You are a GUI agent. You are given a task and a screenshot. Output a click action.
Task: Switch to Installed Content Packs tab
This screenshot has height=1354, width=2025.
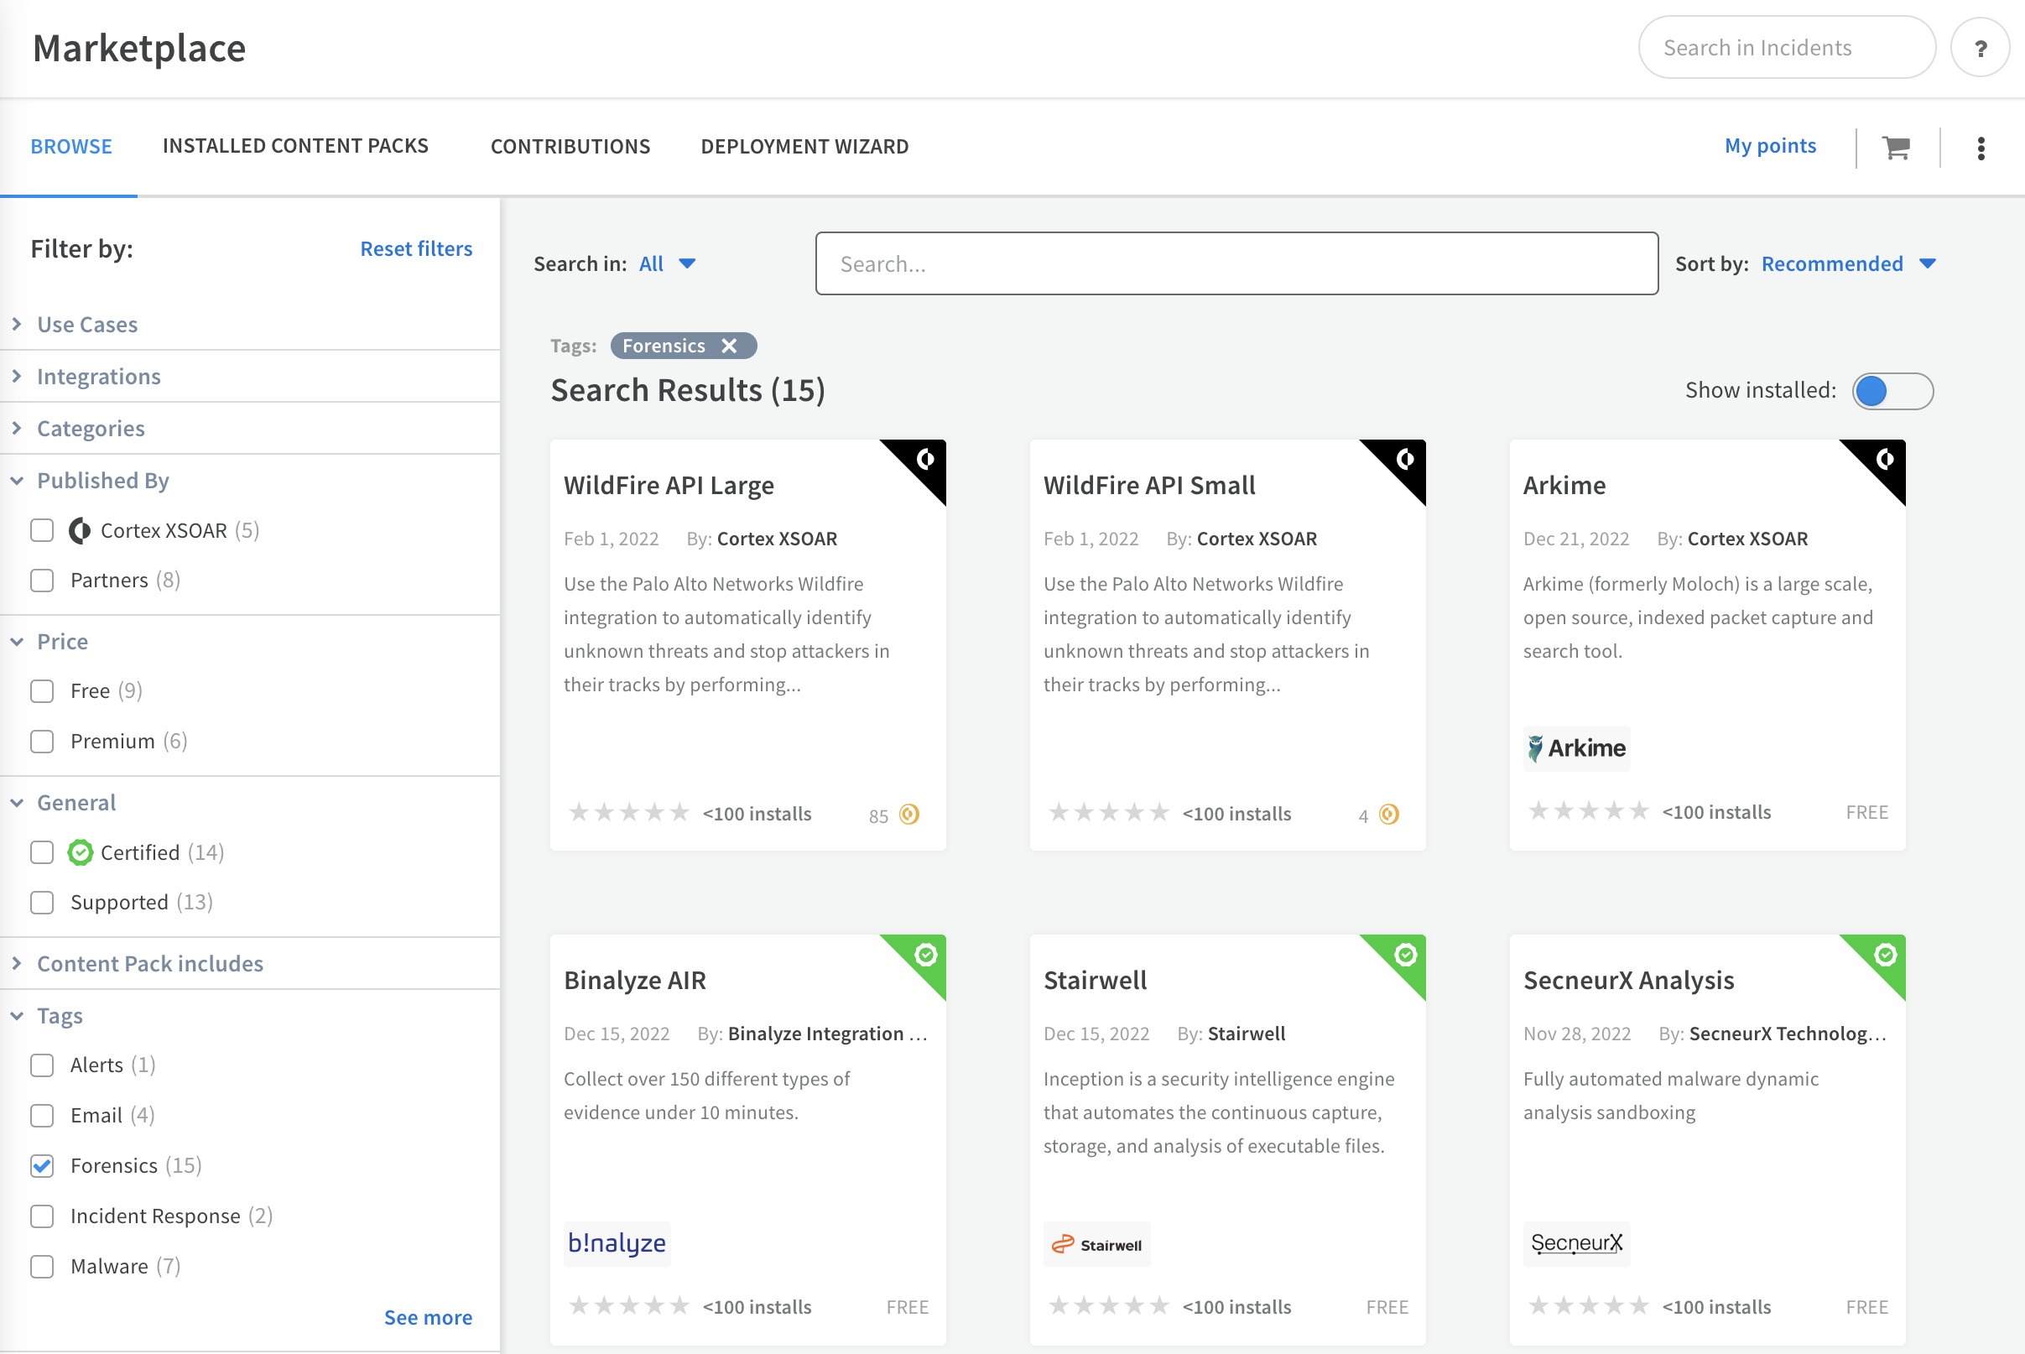coord(295,146)
